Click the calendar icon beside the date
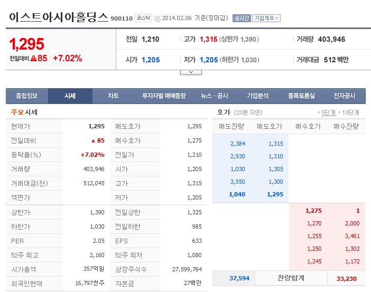 pyautogui.click(x=157, y=18)
